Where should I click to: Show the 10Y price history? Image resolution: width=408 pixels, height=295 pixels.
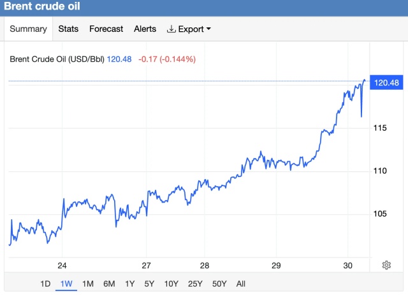pos(171,284)
